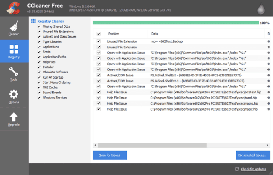Click the CCleaner logo
273x175 pixels.
(13, 8)
